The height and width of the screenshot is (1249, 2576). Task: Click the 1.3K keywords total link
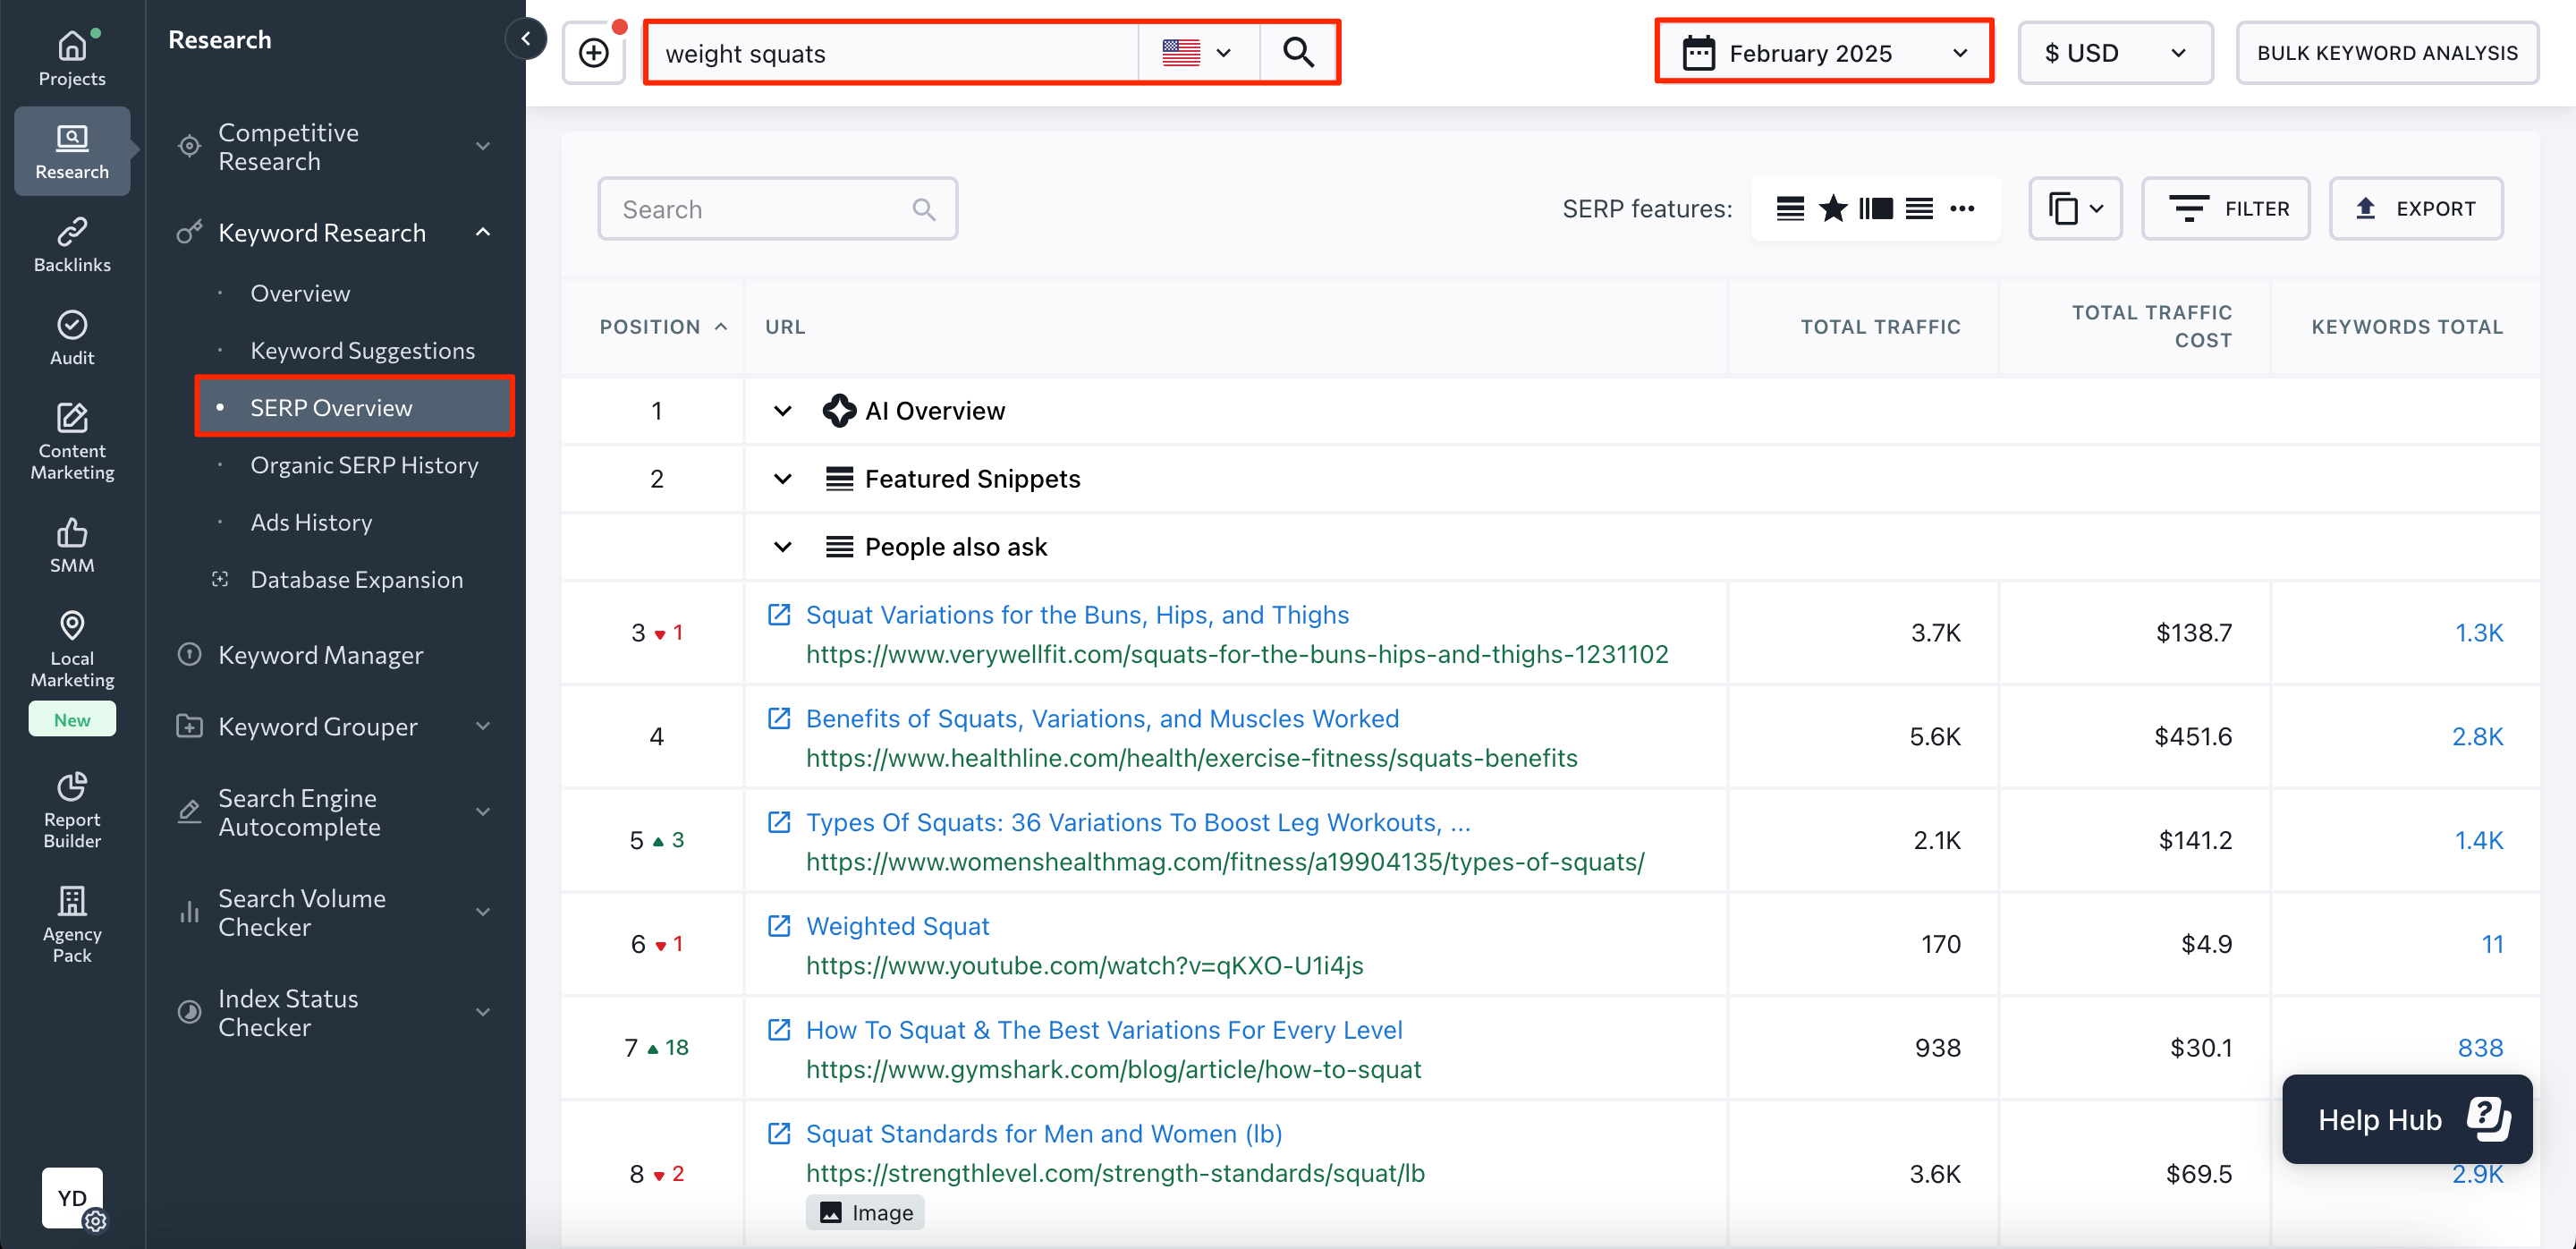(x=2479, y=632)
